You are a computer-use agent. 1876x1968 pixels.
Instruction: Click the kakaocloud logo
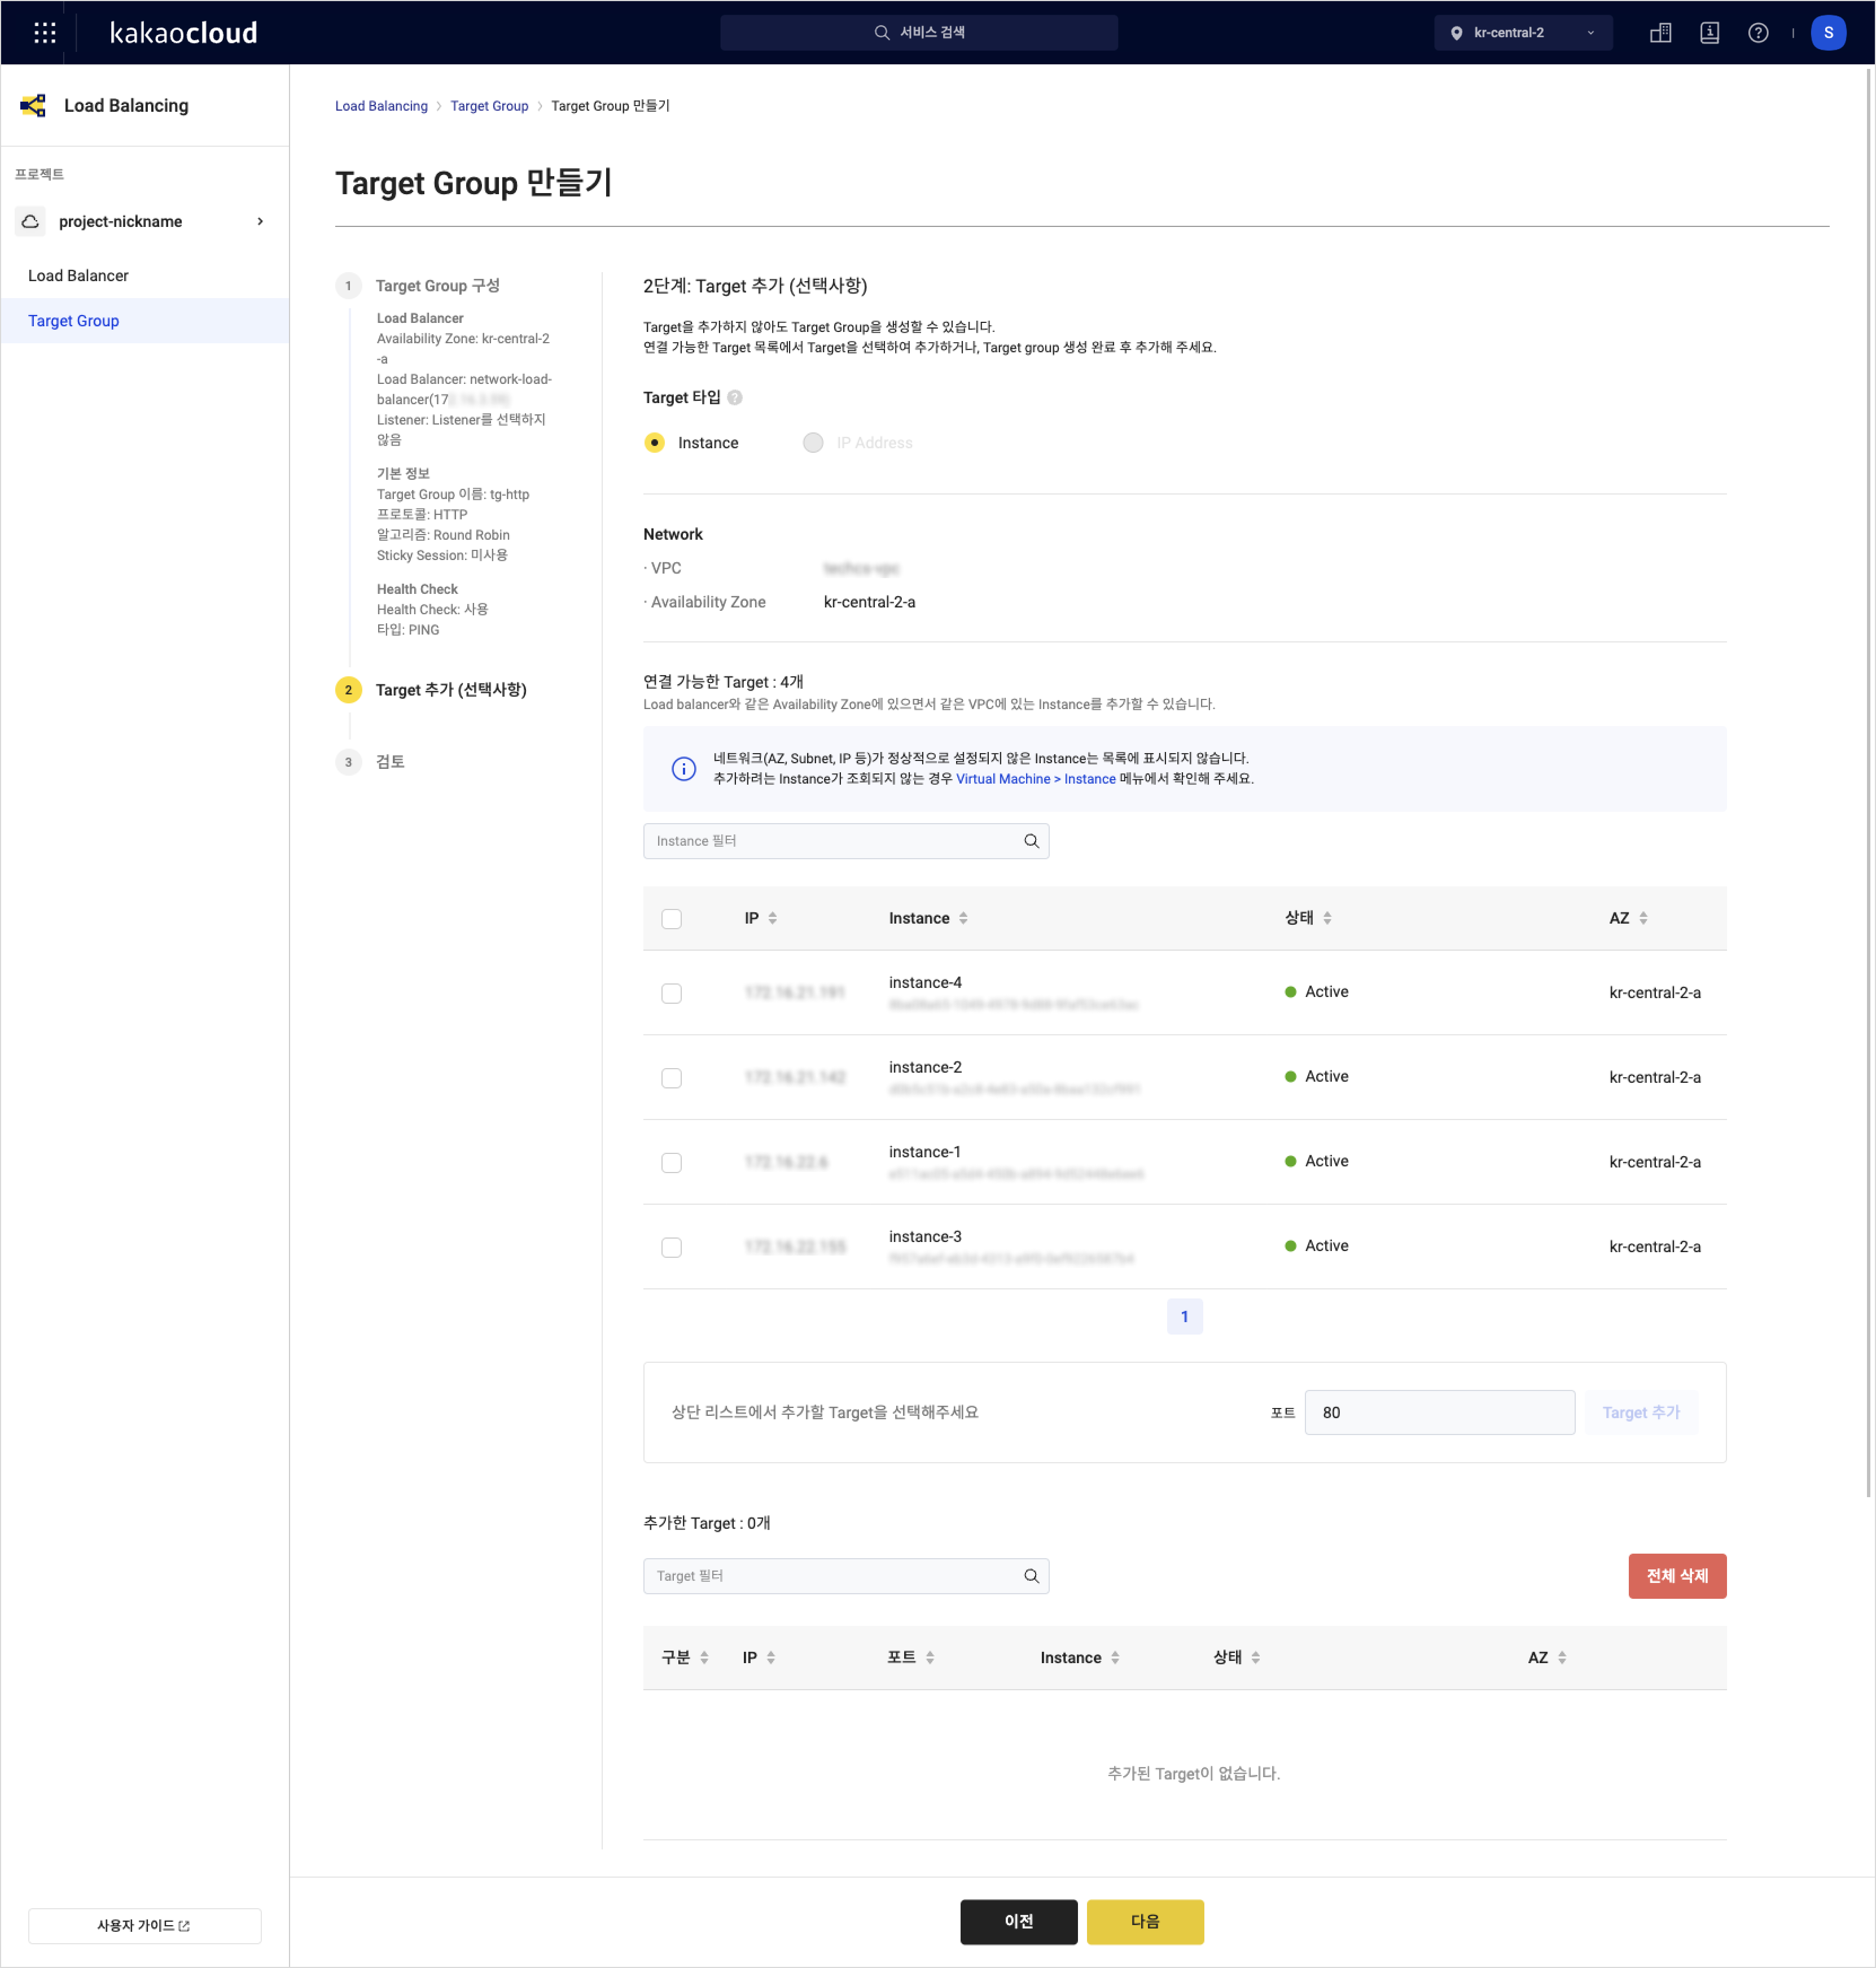(x=183, y=33)
